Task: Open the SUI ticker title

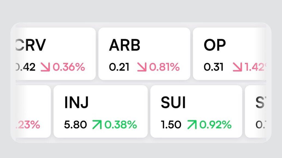Action: point(173,103)
